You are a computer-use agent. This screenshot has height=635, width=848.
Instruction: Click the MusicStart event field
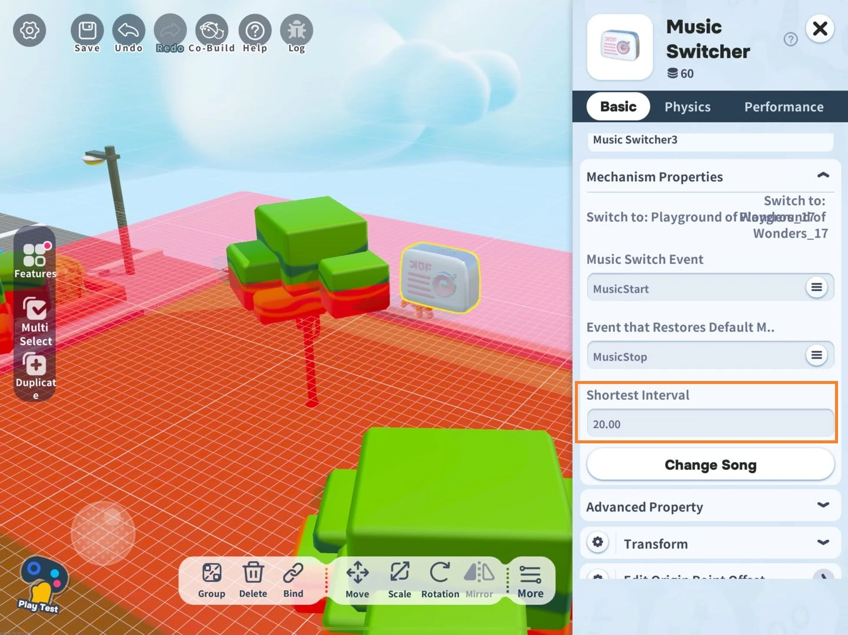710,288
